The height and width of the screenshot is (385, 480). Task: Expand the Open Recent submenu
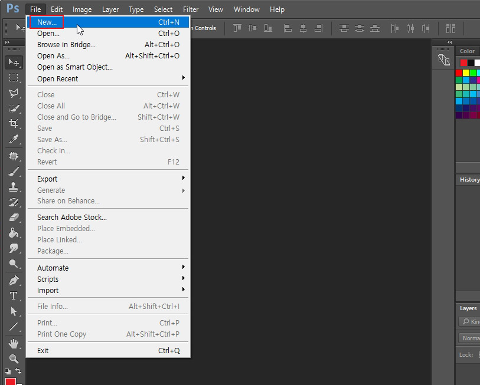click(108, 78)
